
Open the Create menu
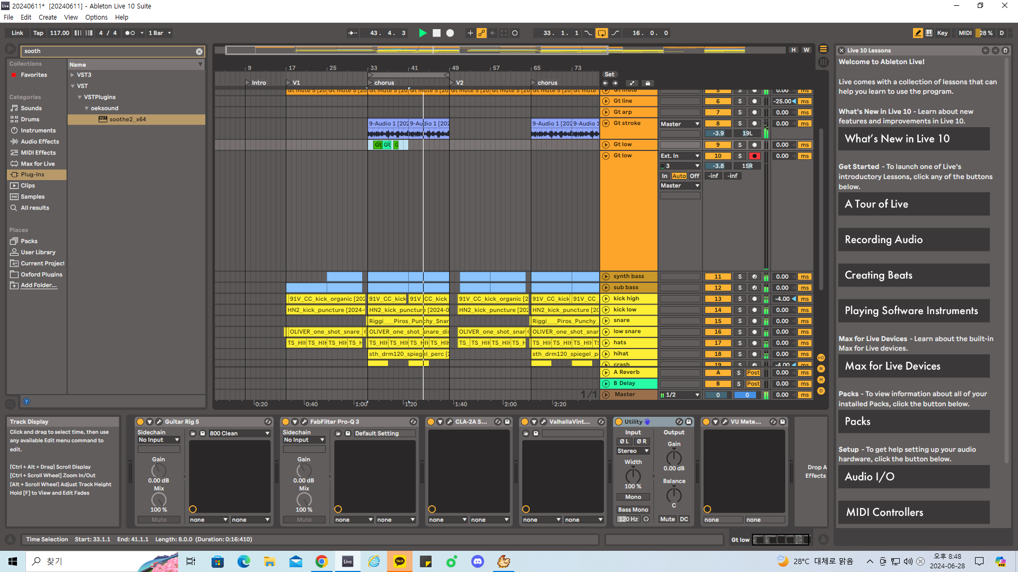47,17
